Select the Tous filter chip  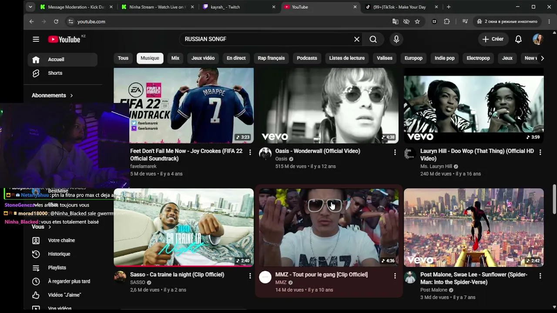click(123, 58)
